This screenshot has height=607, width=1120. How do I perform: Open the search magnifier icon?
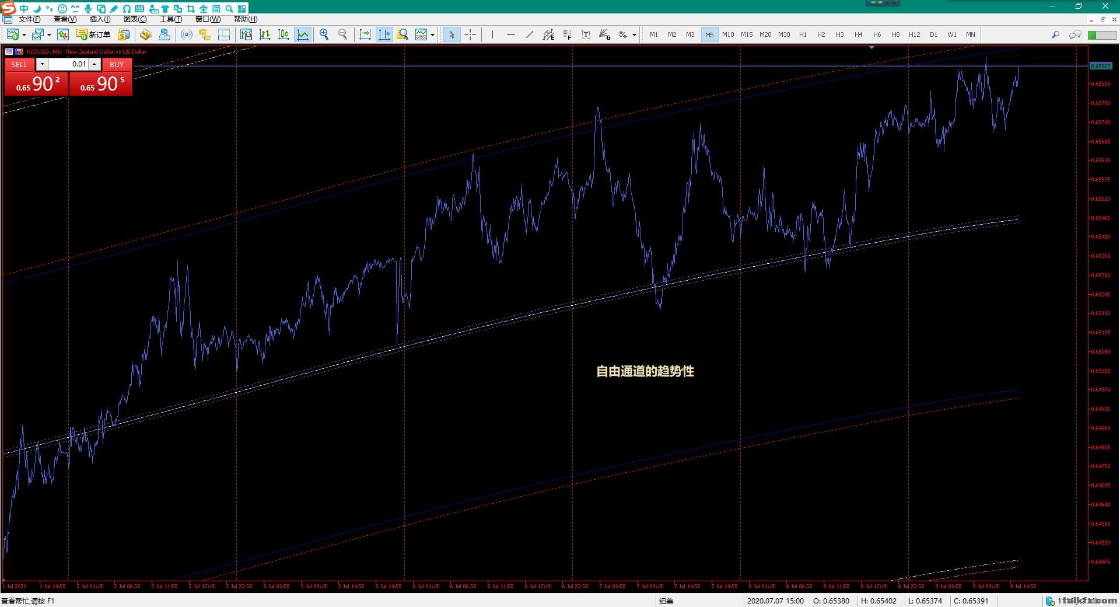(1055, 35)
